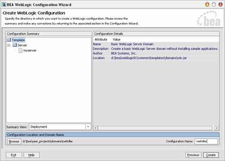Click the Value column header
The image size is (225, 161).
pos(165,39)
